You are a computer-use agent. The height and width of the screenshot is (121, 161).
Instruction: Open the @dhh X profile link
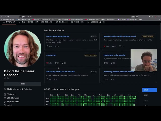pyautogui.click(x=10, y=105)
